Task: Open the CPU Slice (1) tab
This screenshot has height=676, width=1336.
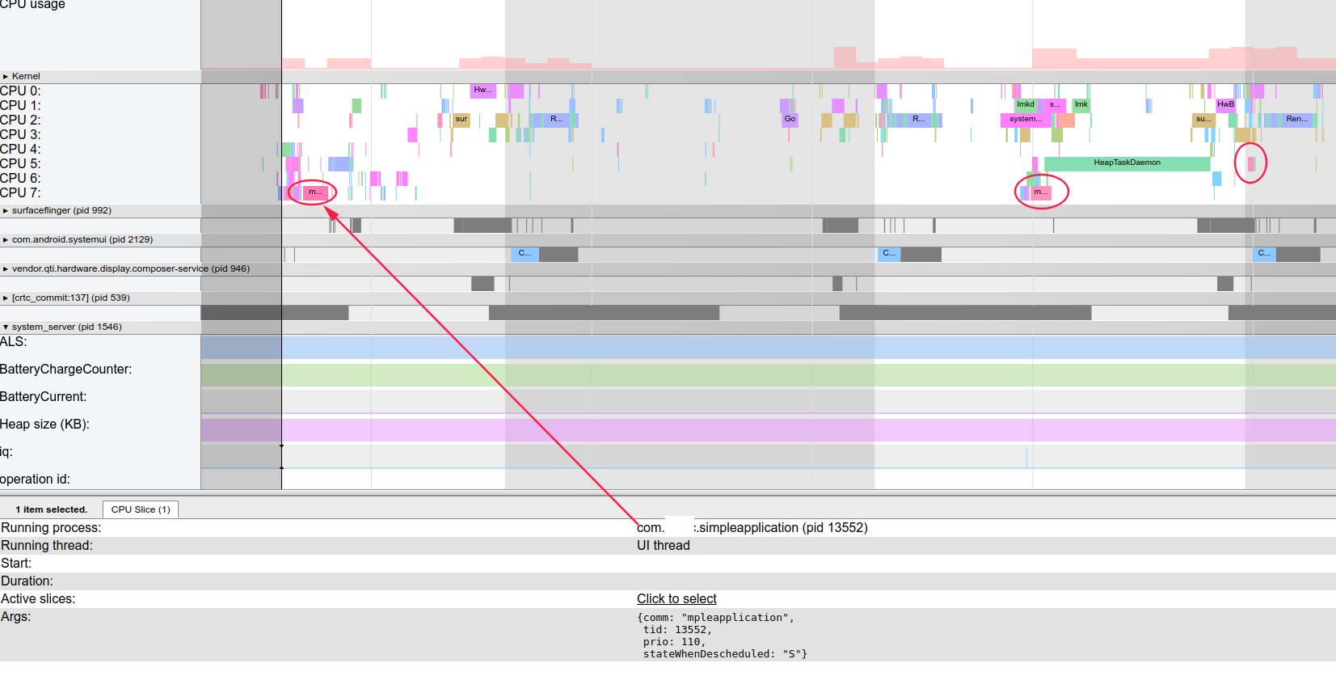Action: point(141,509)
